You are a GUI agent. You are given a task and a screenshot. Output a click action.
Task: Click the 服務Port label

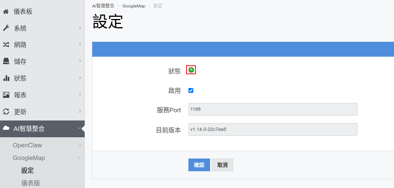[x=169, y=110]
